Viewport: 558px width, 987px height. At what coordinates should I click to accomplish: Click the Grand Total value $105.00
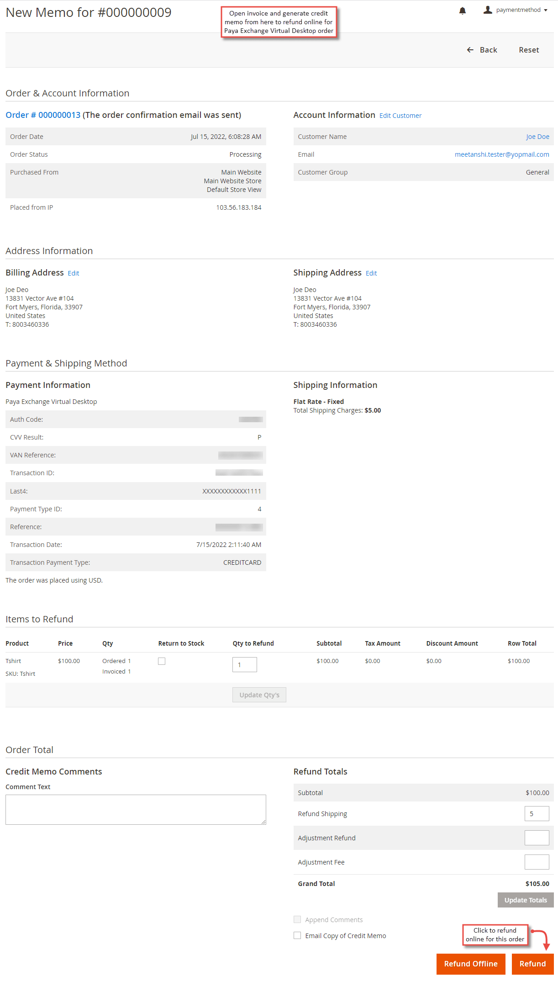coord(537,884)
